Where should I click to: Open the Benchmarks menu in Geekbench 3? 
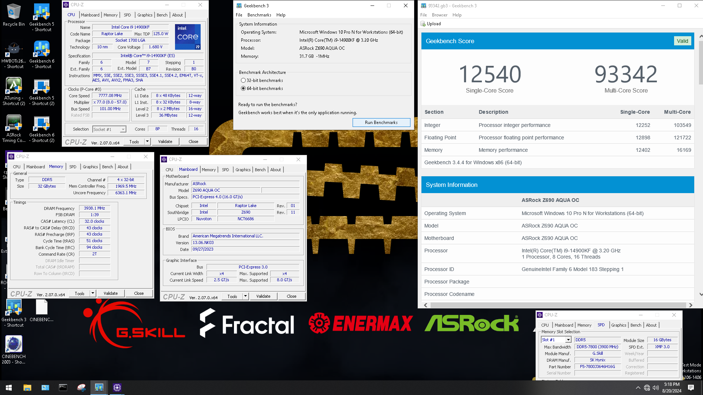tap(259, 15)
